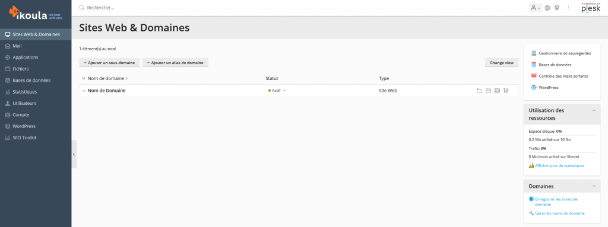This screenshot has width=608, height=227.
Task: Open the domain settings sliders icon
Action: point(506,91)
